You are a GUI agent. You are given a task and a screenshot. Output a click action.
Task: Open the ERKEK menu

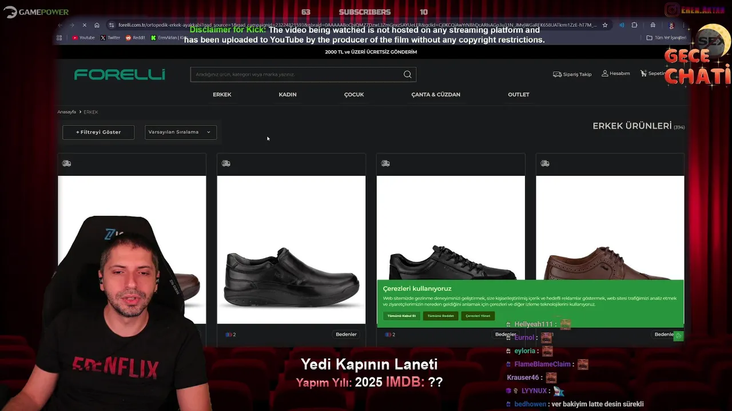pyautogui.click(x=222, y=95)
